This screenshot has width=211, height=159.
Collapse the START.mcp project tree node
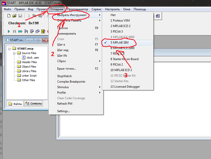pyautogui.click(x=10, y=49)
